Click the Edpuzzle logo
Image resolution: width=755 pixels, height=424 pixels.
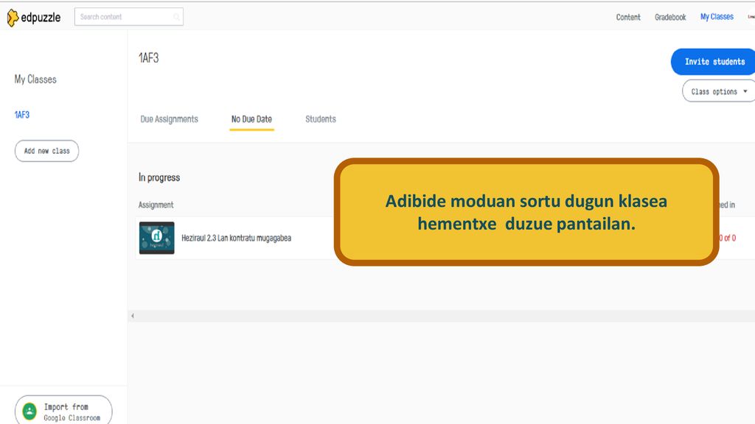click(34, 18)
